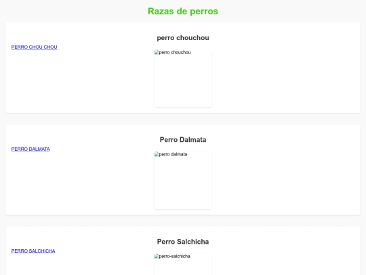
Task: Open the PERRO SALCHICHA link
Action: pos(33,251)
